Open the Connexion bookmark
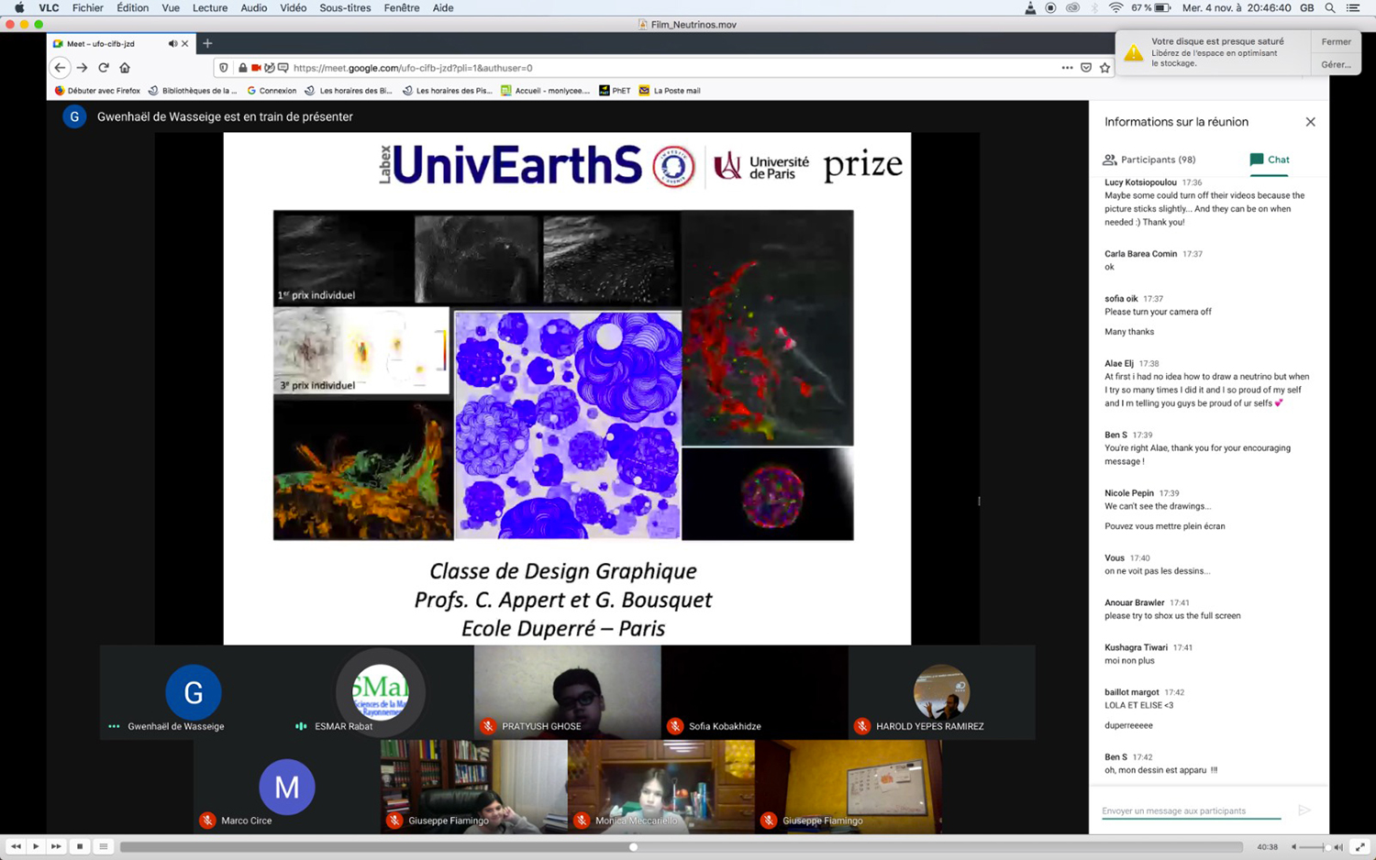1376x860 pixels. (x=272, y=91)
